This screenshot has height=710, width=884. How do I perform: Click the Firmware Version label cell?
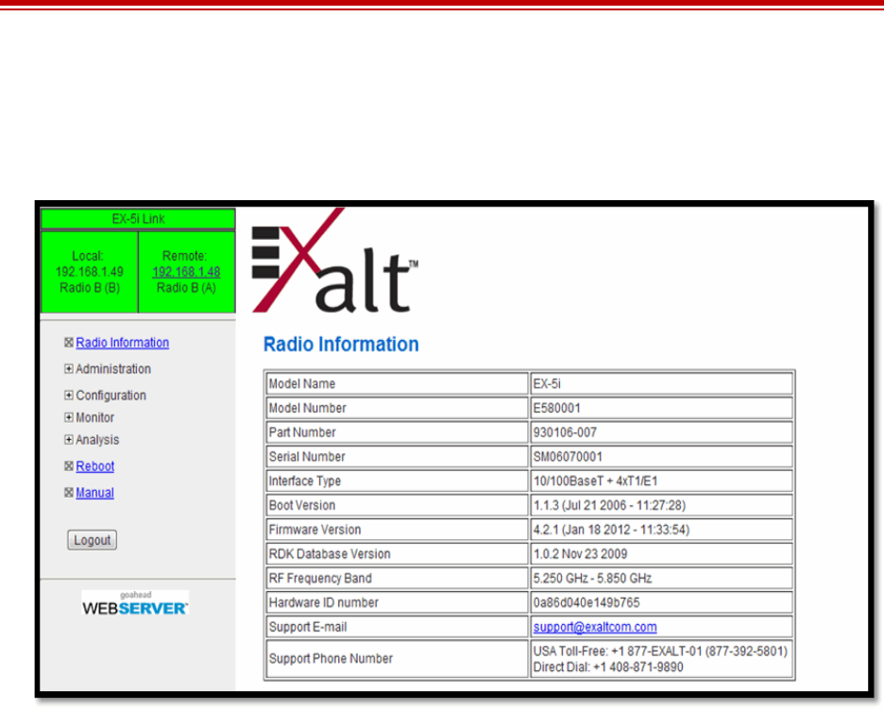(397, 529)
